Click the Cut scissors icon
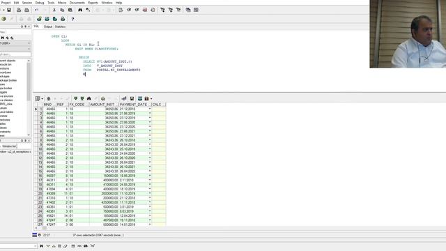The image size is (446, 251). tap(54, 10)
